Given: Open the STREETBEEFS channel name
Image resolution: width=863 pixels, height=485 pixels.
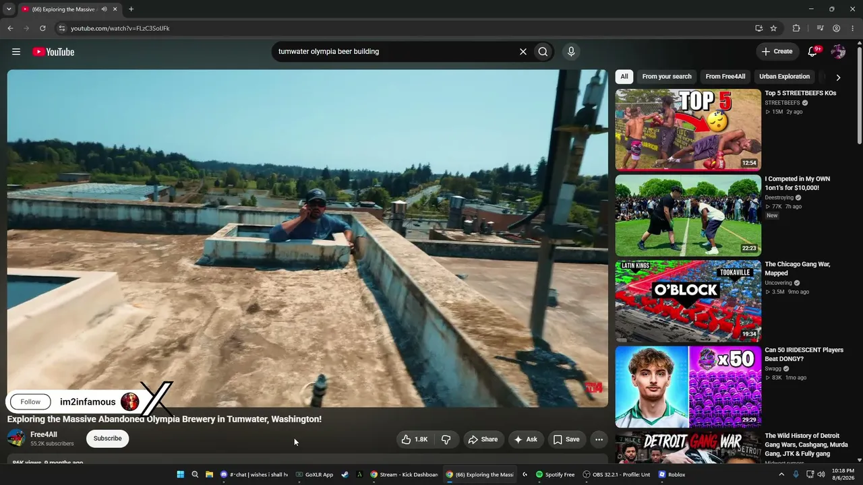Looking at the screenshot, I should pos(782,103).
